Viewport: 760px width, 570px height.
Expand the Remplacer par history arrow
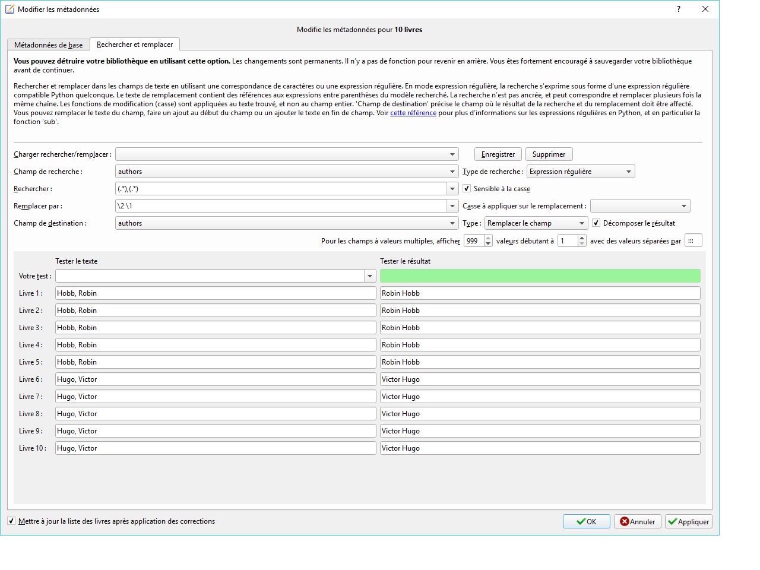[453, 206]
